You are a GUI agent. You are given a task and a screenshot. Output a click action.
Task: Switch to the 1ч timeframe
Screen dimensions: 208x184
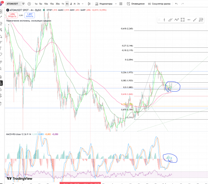(63, 4)
